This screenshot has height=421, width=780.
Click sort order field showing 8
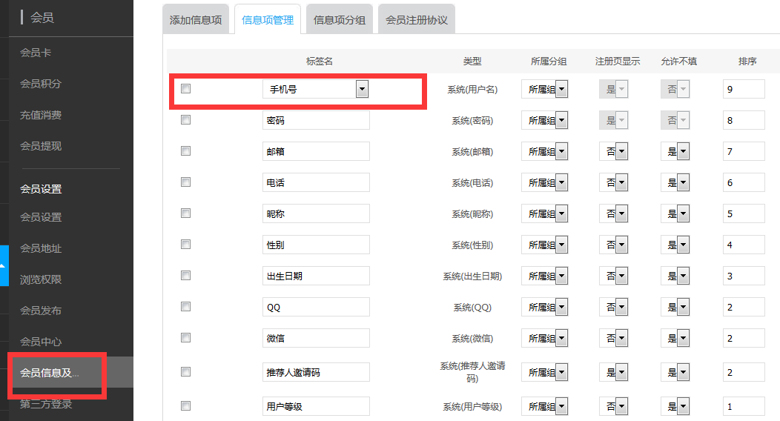coord(744,120)
